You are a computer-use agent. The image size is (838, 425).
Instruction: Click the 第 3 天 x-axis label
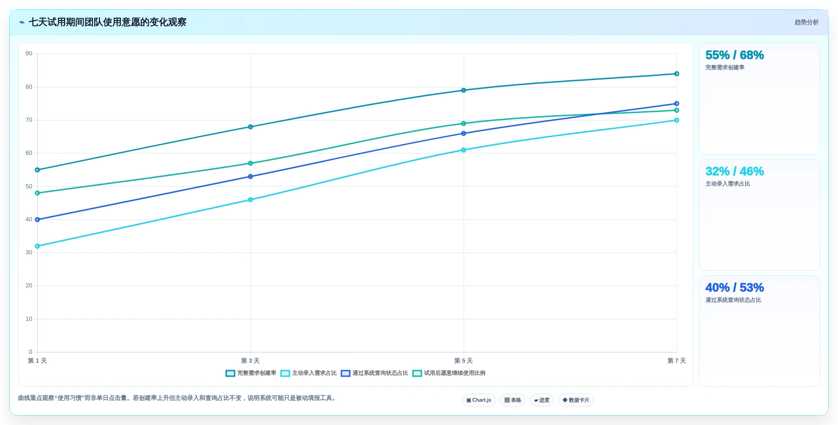(x=250, y=361)
